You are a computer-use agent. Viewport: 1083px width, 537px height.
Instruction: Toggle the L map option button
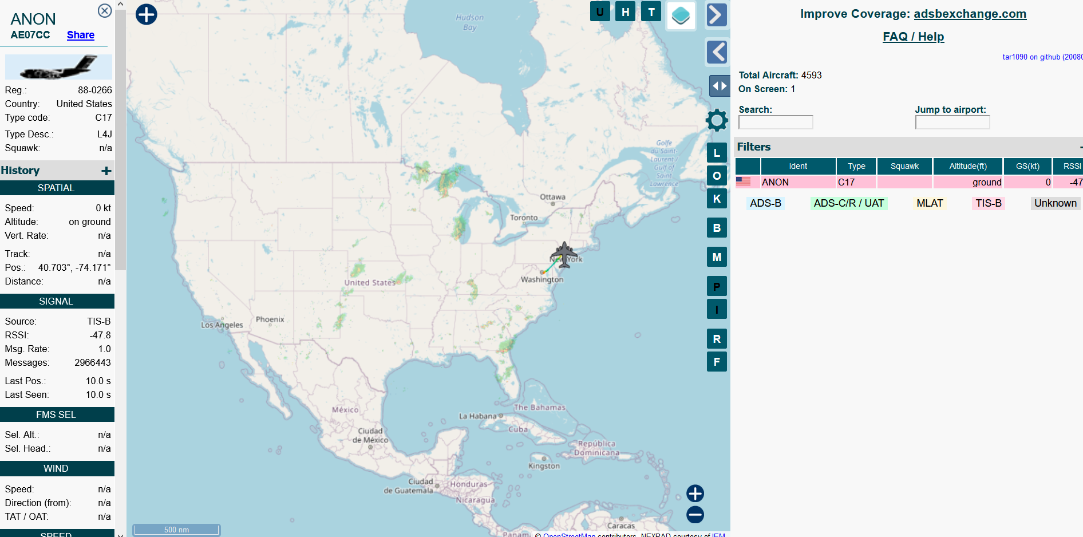pos(717,153)
